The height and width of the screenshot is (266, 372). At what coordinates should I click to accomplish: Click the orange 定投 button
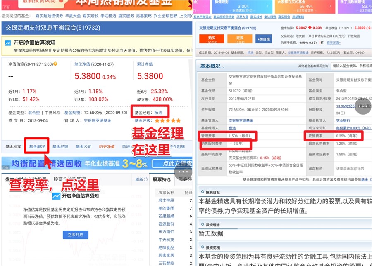coord(240,39)
